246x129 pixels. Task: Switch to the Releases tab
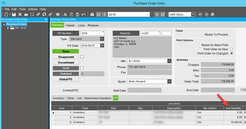tap(93, 25)
